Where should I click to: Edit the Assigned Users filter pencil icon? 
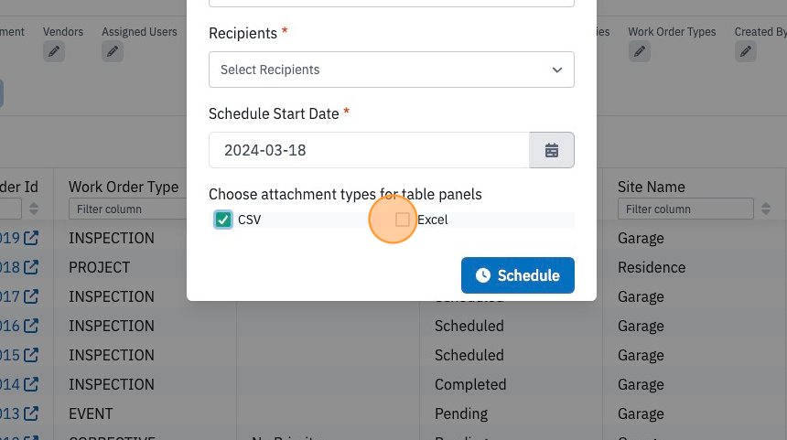point(113,51)
